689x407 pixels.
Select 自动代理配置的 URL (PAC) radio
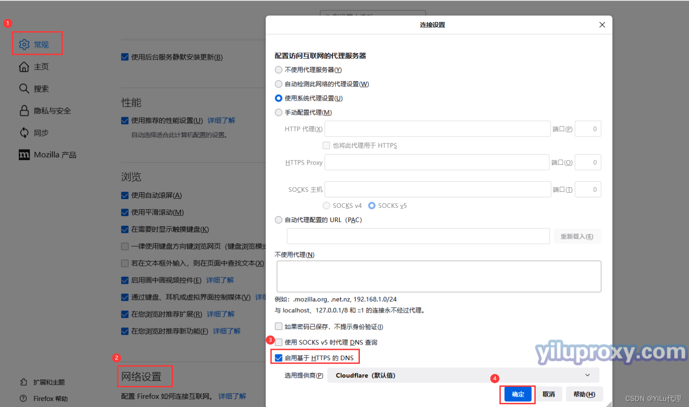(x=278, y=220)
